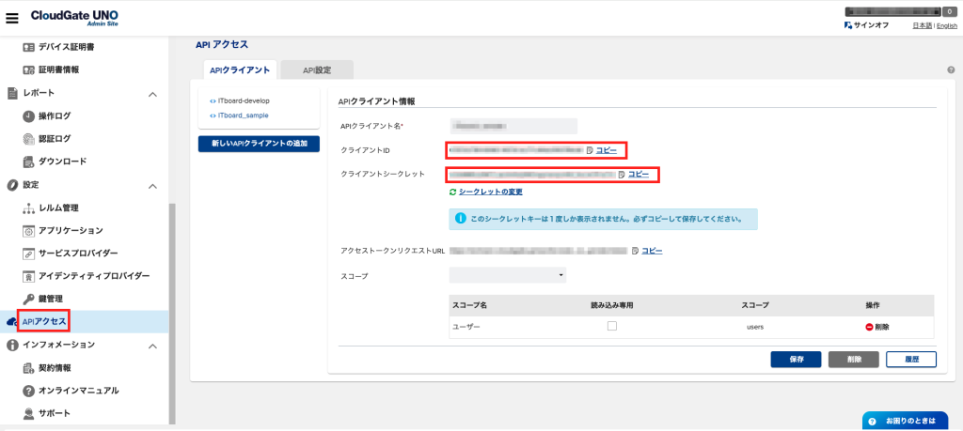963x431 pixels.
Task: Select the APIクライアント tab
Action: click(x=239, y=69)
